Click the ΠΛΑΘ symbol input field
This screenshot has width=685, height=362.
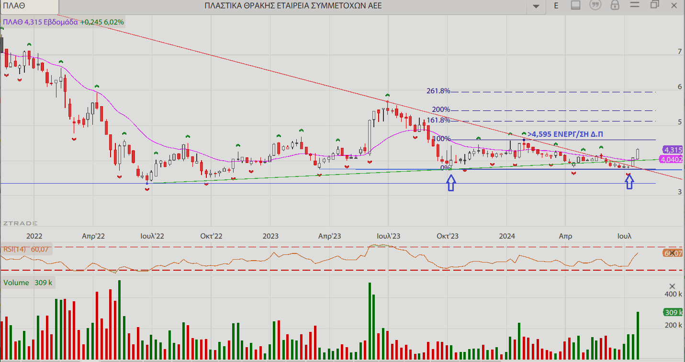coord(30,7)
